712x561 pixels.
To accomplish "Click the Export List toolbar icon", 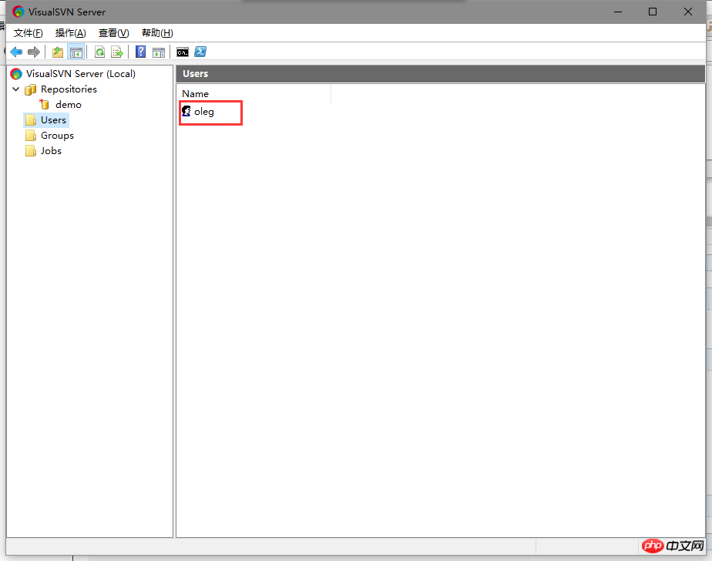I will point(117,52).
